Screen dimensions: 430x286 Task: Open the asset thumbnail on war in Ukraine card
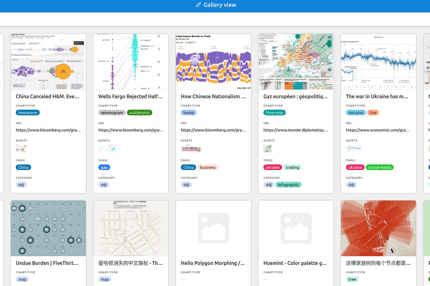354,149
